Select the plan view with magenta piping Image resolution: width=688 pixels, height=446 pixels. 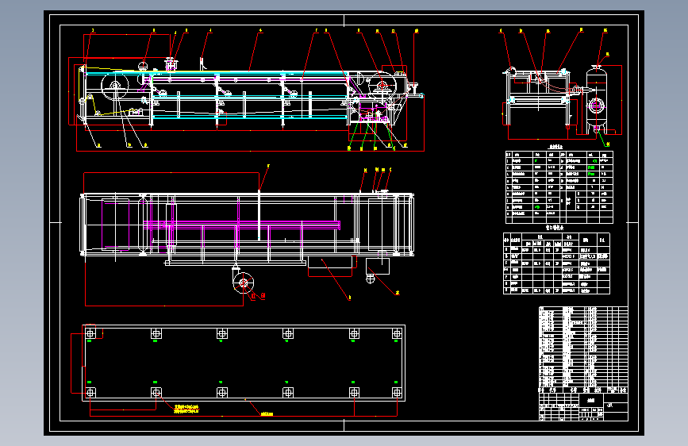point(247,235)
